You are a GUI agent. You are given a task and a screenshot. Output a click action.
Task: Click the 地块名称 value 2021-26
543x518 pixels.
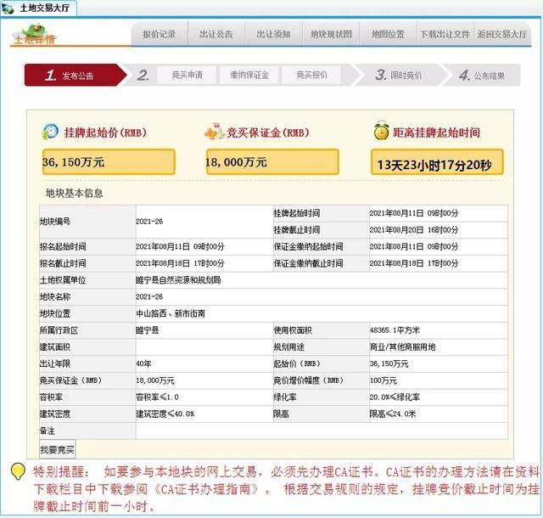tap(149, 297)
